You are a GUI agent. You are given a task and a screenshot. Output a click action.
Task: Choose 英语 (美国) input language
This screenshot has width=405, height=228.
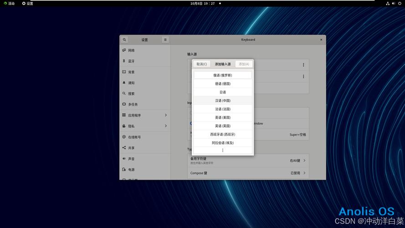223,118
